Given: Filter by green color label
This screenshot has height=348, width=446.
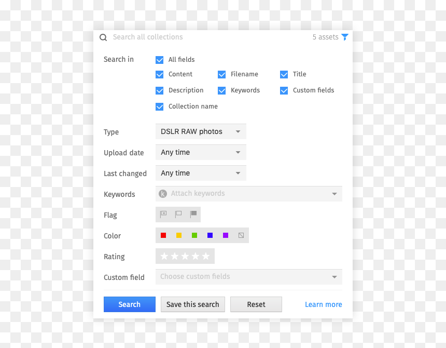Looking at the screenshot, I should click(x=194, y=235).
